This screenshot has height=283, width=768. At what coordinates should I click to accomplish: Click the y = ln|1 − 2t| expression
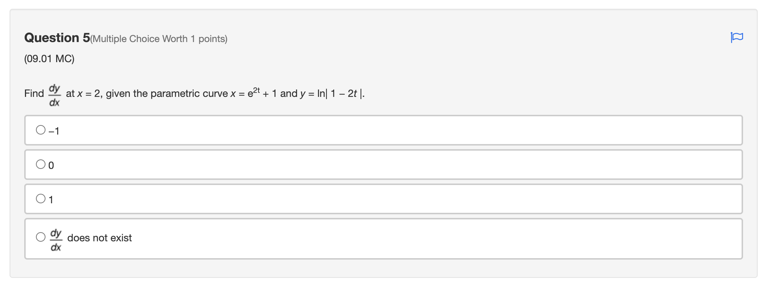pos(332,93)
